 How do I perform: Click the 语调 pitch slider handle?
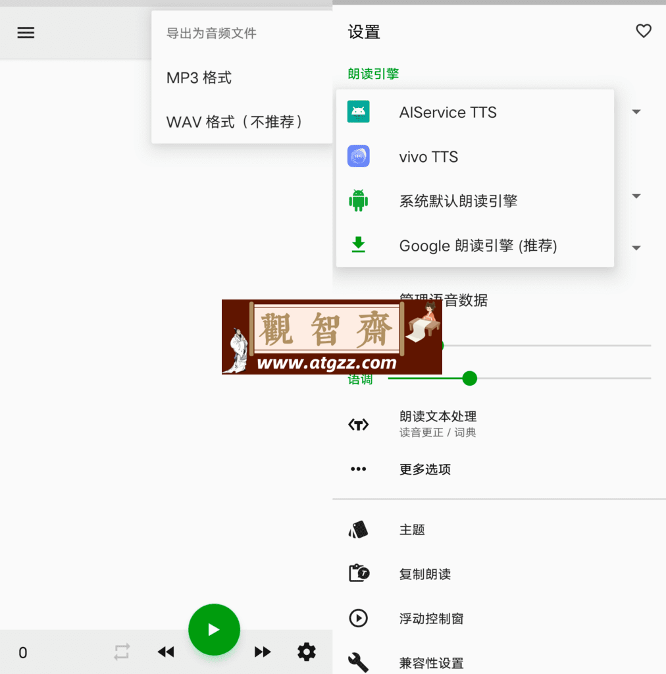point(470,378)
